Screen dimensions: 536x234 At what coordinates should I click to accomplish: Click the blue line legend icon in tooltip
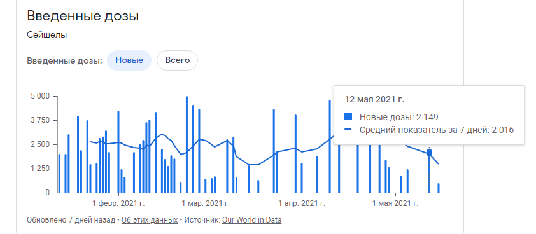(348, 130)
